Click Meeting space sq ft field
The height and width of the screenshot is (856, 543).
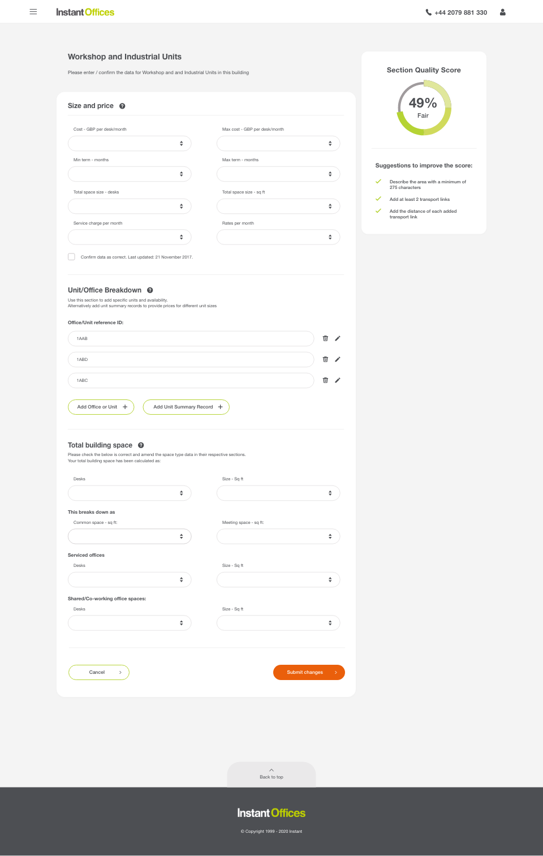[278, 536]
